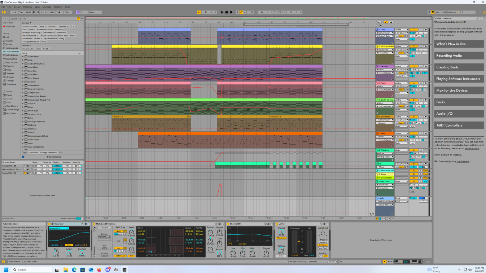Image resolution: width=486 pixels, height=273 pixels.
Task: Open the 3 Twinkle Sends Only output dropdown
Action: [x=402, y=76]
